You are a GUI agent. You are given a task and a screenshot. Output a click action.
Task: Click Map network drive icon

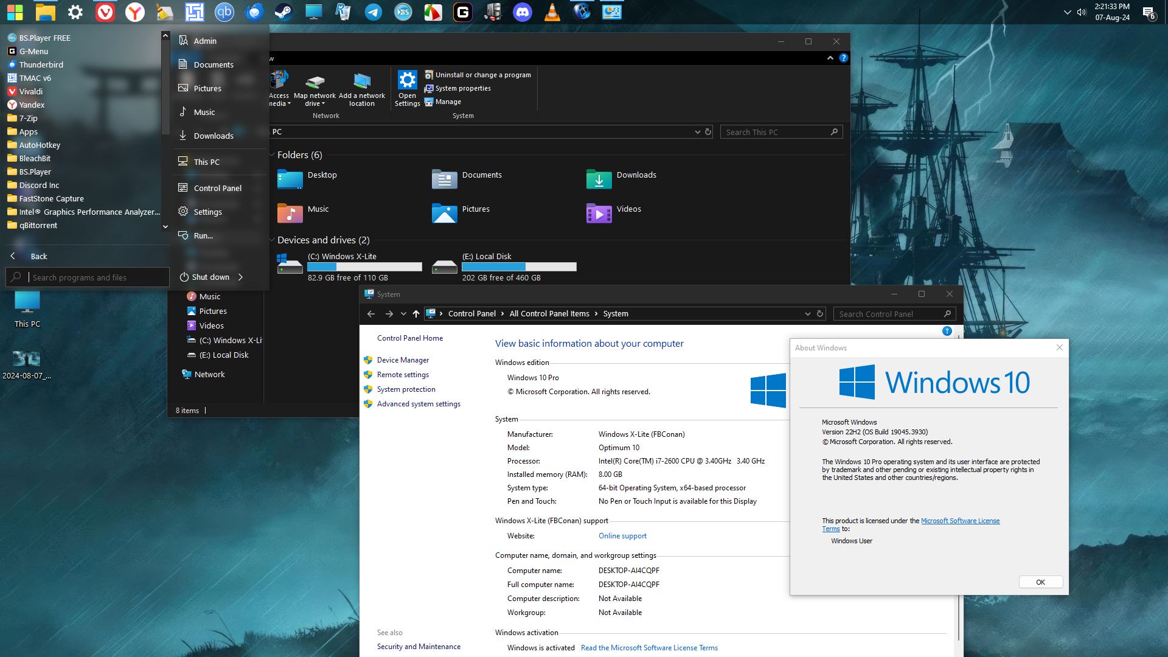click(315, 89)
